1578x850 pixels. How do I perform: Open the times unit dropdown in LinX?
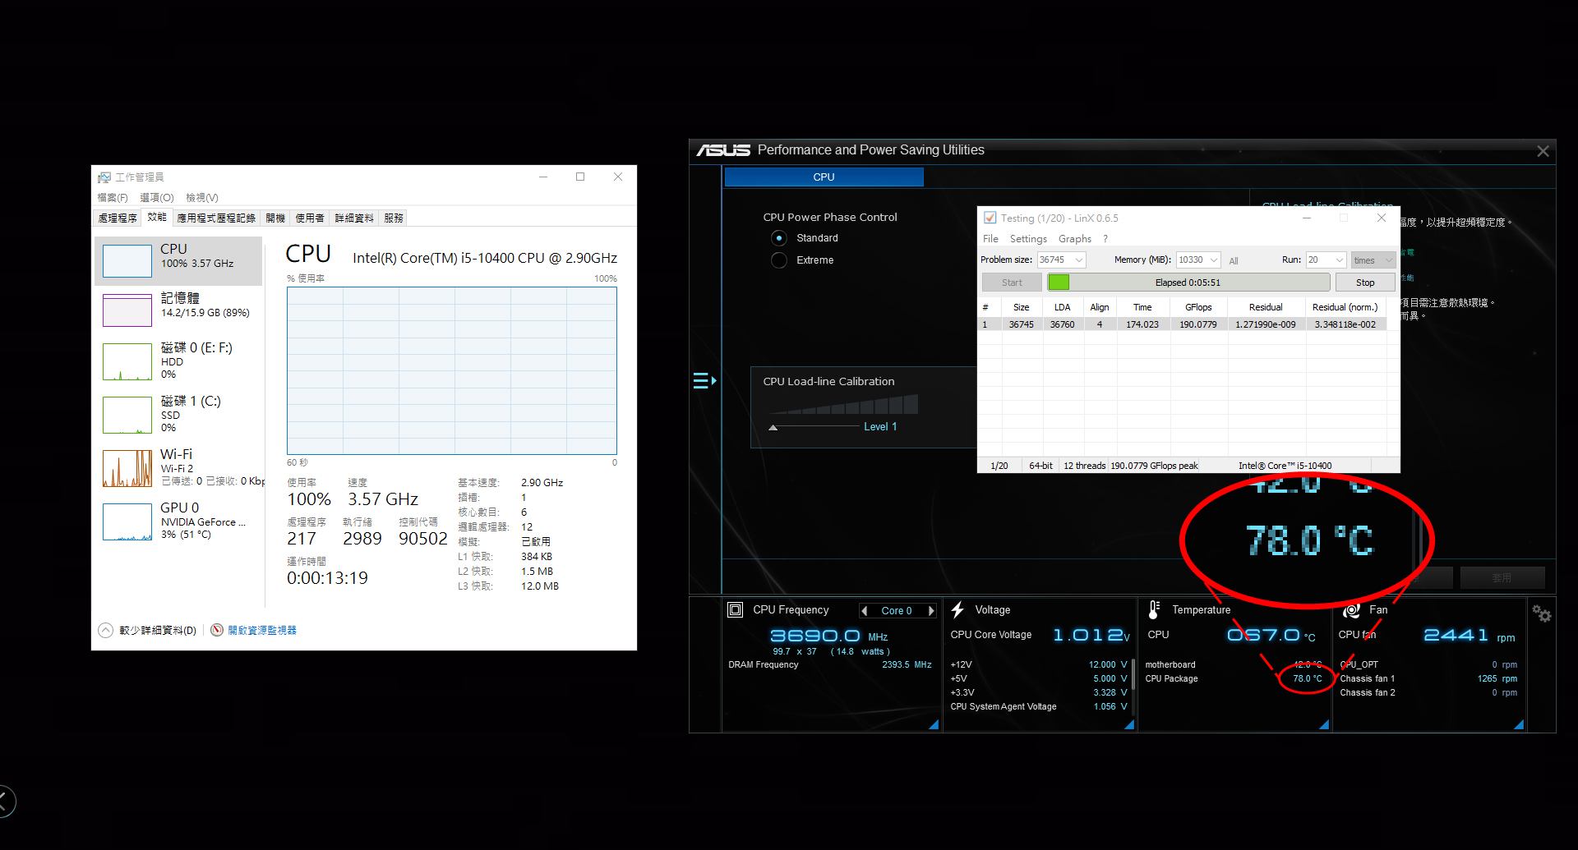point(1373,260)
